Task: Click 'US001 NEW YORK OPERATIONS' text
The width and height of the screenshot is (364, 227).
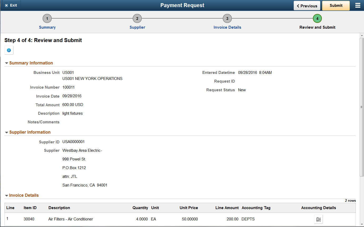Action: 92,79
